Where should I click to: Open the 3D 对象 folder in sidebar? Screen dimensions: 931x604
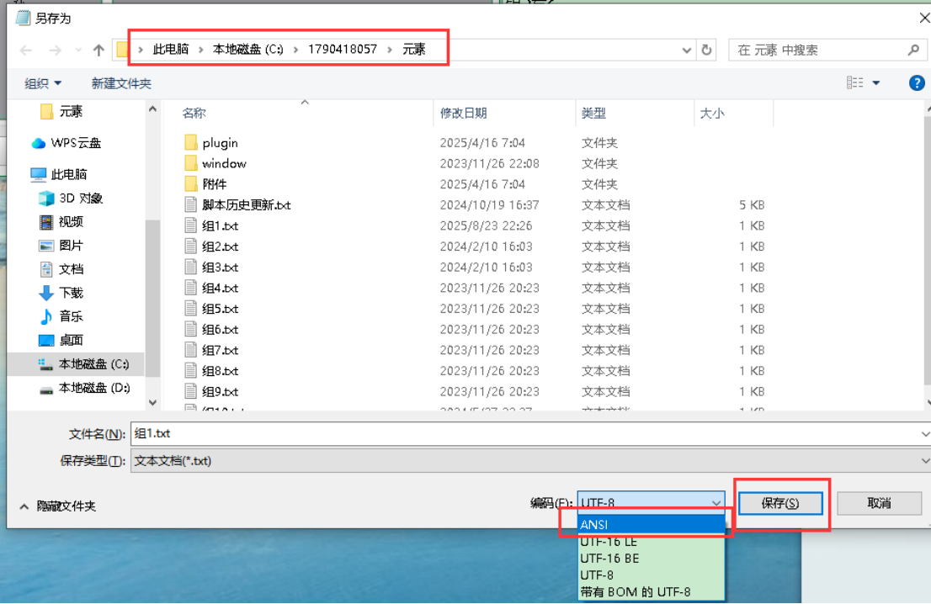[71, 199]
